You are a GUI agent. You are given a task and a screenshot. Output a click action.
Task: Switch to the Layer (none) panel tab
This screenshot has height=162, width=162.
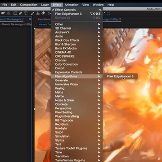coord(44,19)
